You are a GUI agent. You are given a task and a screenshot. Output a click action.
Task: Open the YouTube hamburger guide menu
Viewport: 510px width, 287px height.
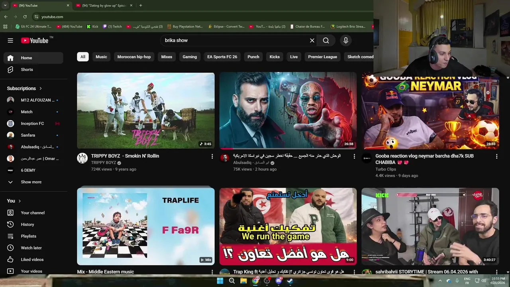pos(10,40)
